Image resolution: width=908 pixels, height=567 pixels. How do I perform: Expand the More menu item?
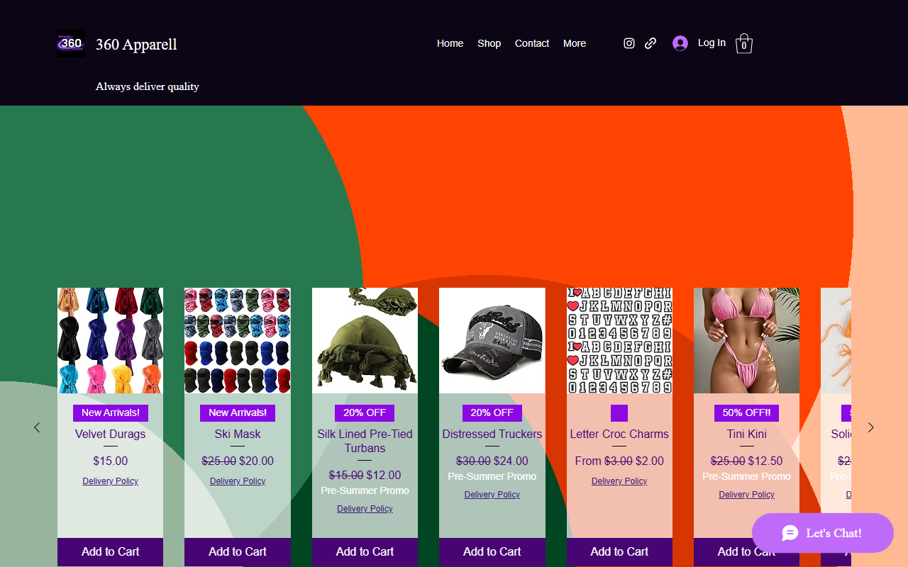[575, 43]
